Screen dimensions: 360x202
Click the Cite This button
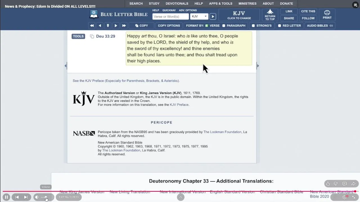(308, 11)
